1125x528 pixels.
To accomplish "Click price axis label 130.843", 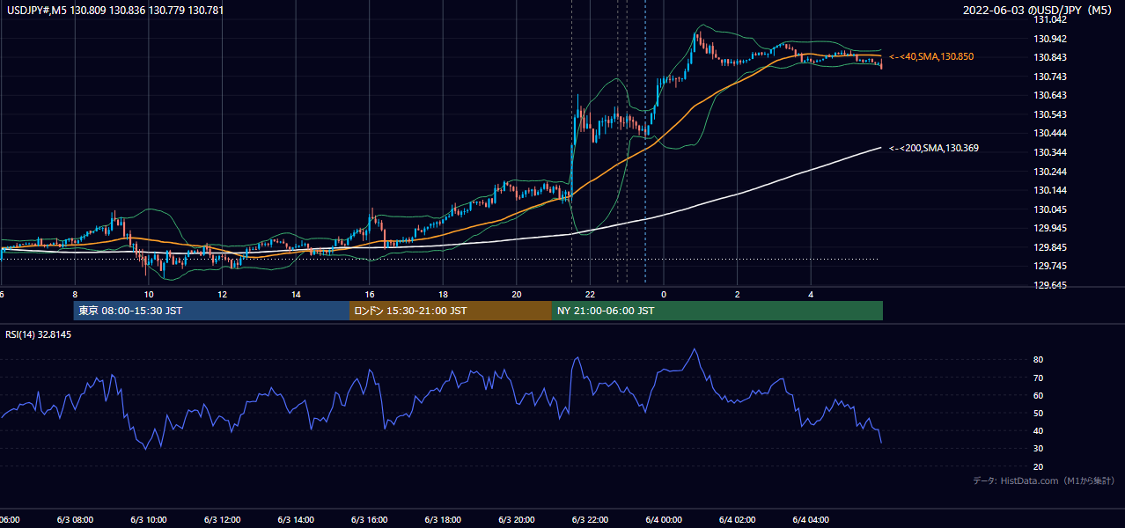I will pyautogui.click(x=1051, y=58).
